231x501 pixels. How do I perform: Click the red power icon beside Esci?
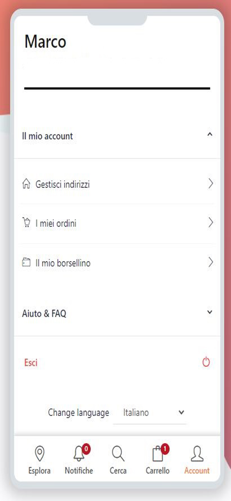click(x=206, y=362)
